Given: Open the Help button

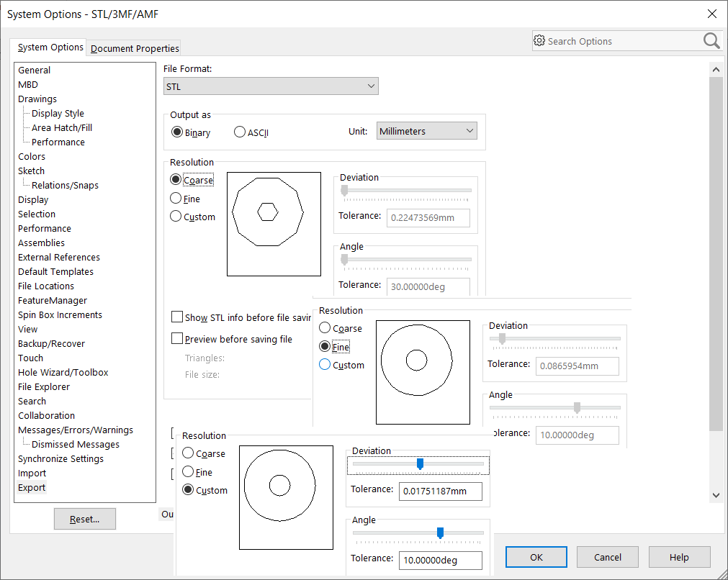Looking at the screenshot, I should [x=679, y=557].
